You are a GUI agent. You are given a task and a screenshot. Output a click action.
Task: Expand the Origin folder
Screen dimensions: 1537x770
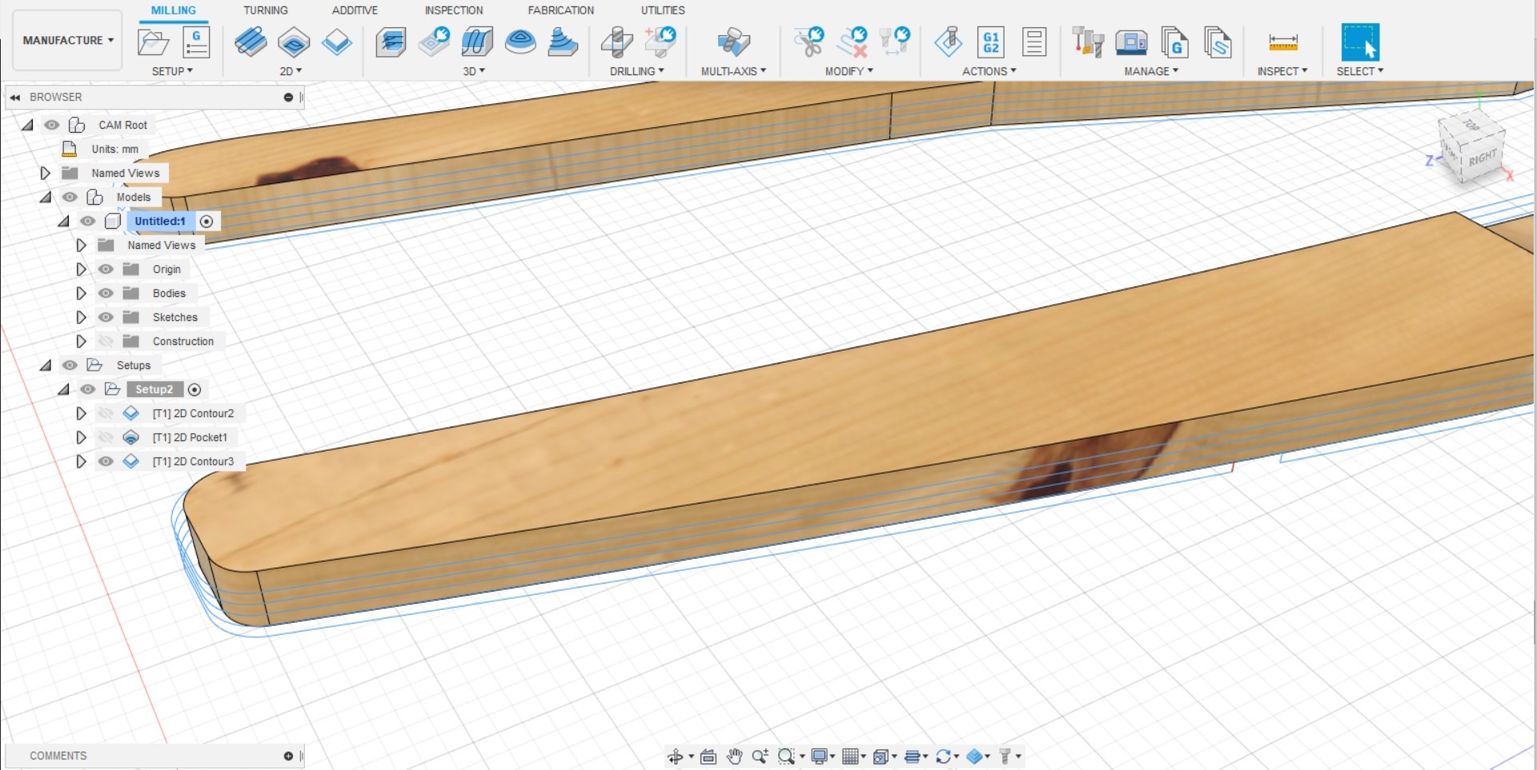click(x=81, y=269)
